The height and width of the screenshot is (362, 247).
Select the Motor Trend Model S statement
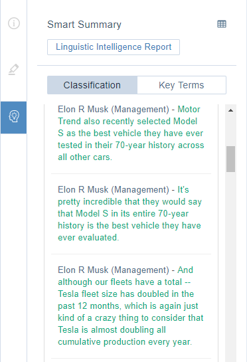131,134
